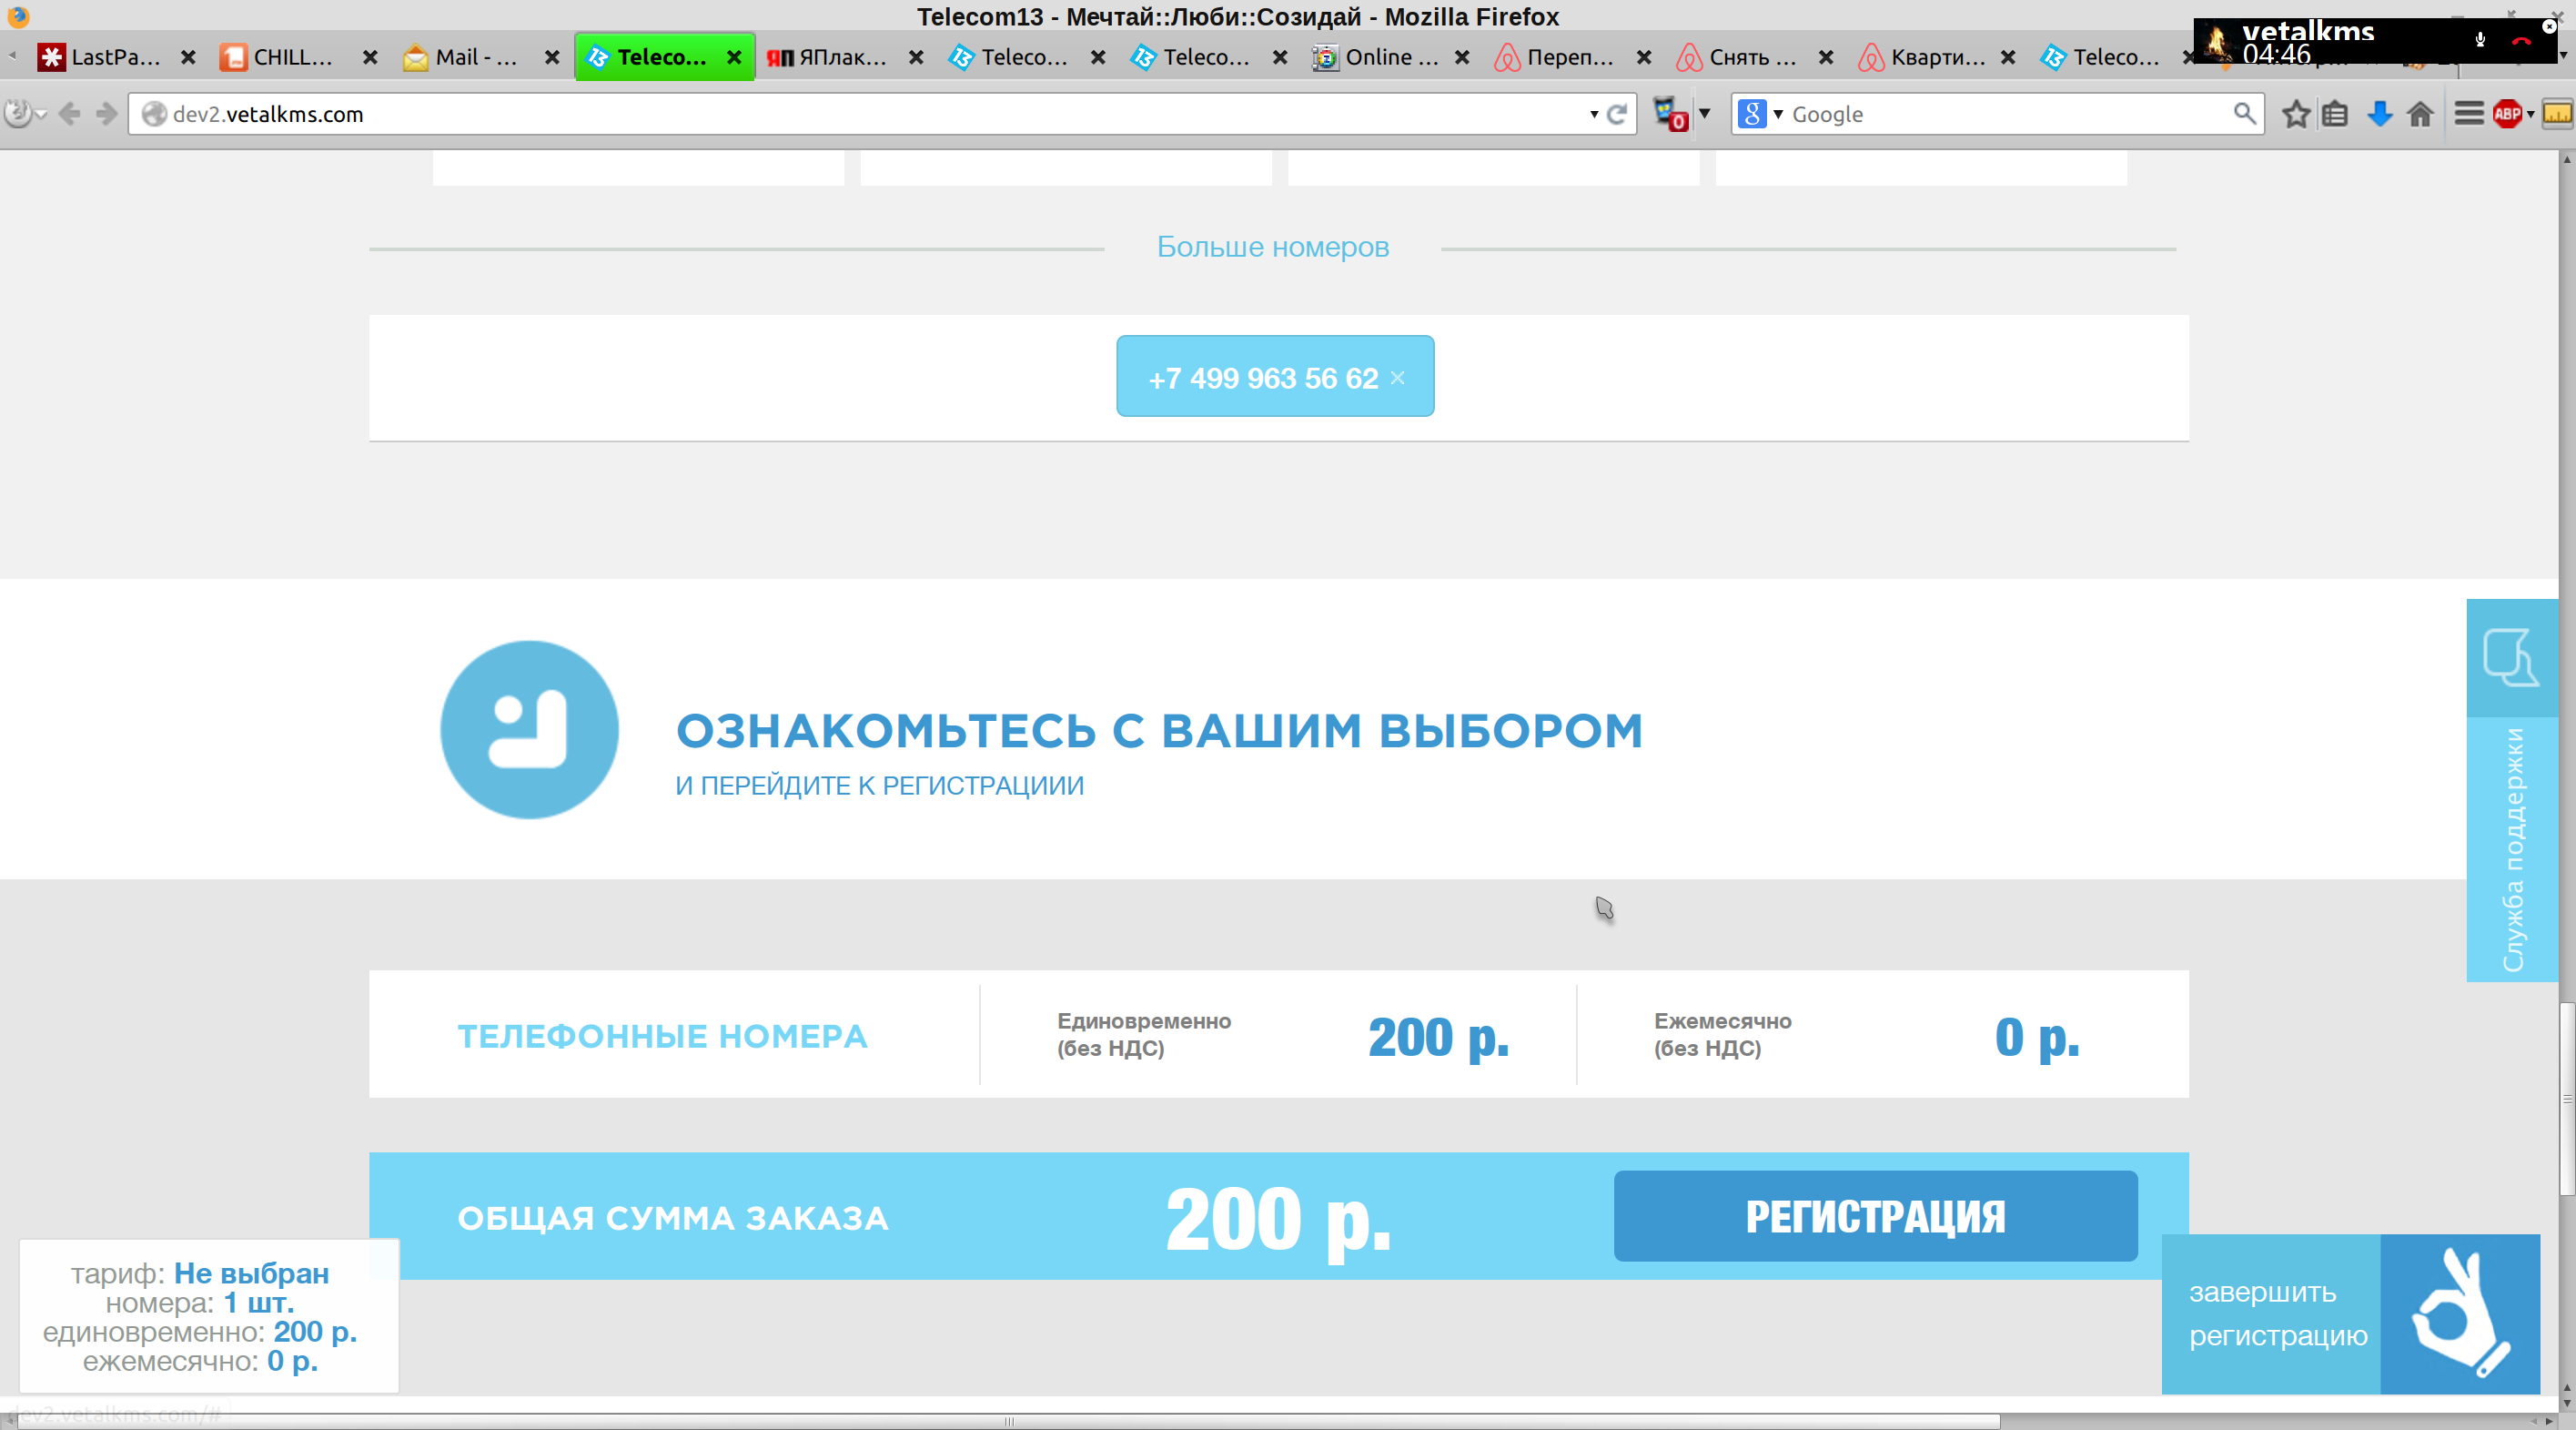Click the horizontal scrollbar at bottom

click(1008, 1421)
